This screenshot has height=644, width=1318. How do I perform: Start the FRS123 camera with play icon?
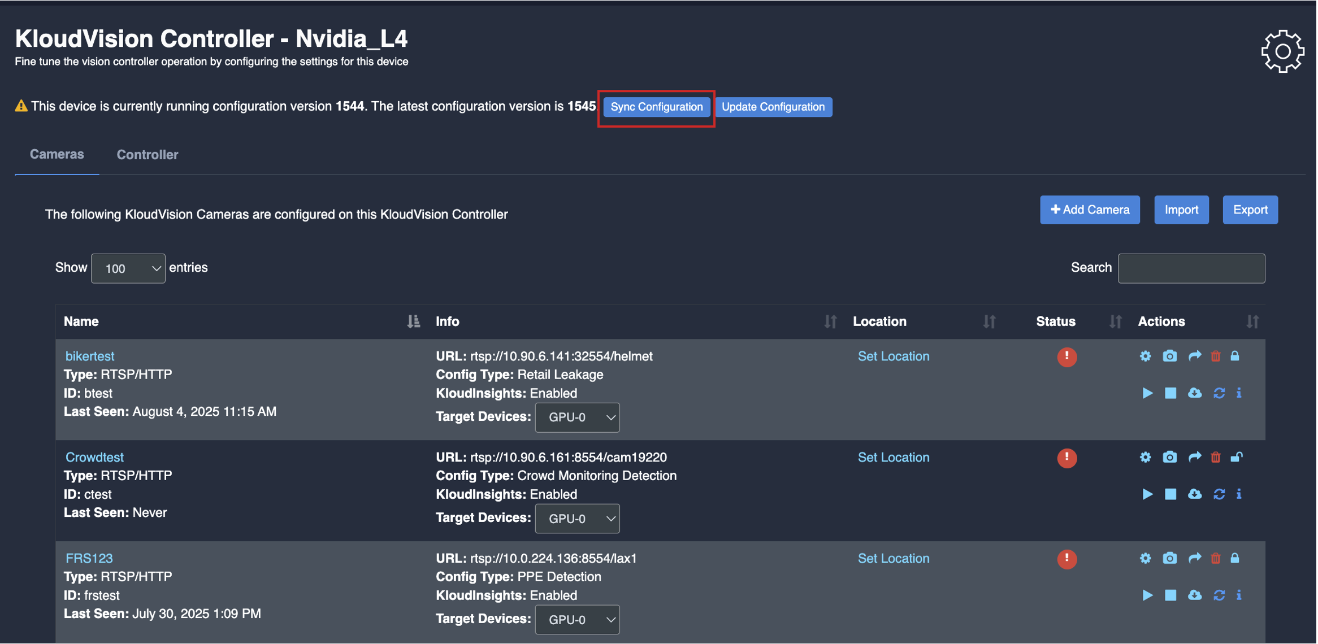(1147, 595)
